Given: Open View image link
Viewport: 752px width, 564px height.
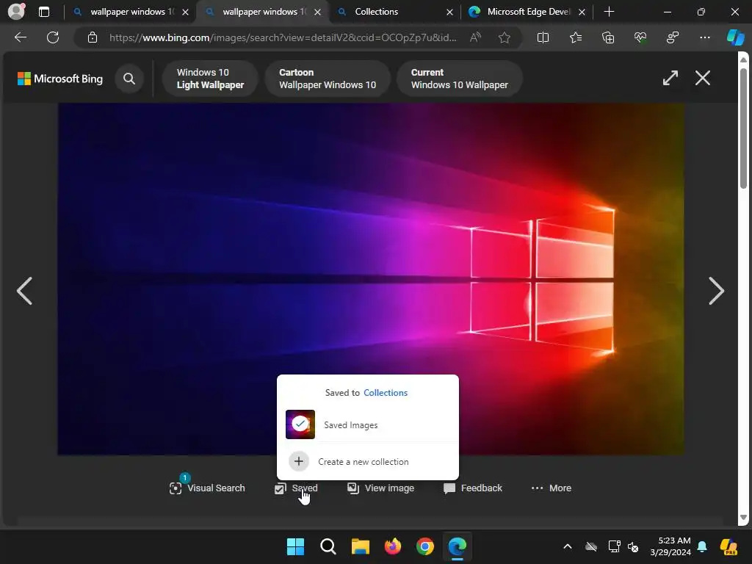Looking at the screenshot, I should pyautogui.click(x=381, y=488).
